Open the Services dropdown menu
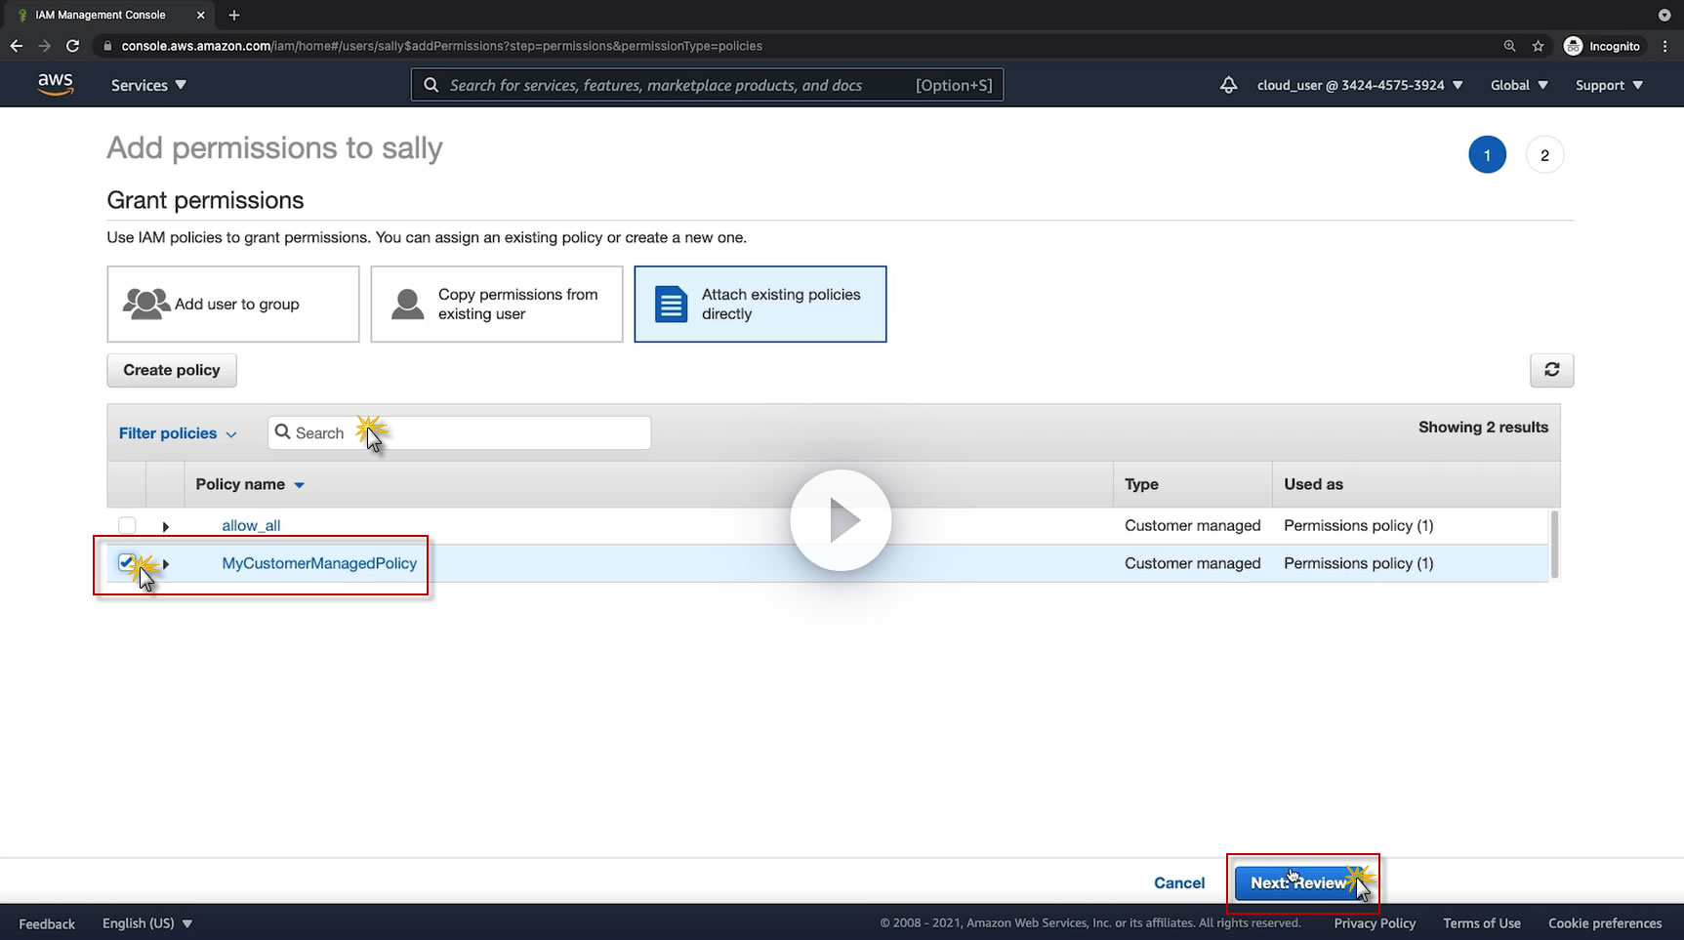The width and height of the screenshot is (1684, 940). 148,85
